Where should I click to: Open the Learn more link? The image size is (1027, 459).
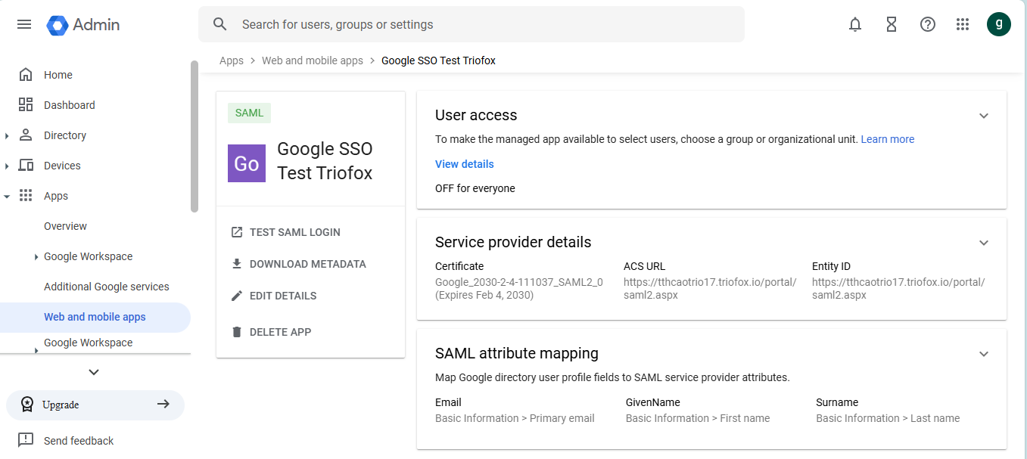[888, 139]
